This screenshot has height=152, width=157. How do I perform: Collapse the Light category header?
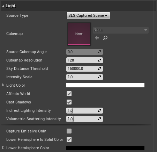tap(3, 6)
